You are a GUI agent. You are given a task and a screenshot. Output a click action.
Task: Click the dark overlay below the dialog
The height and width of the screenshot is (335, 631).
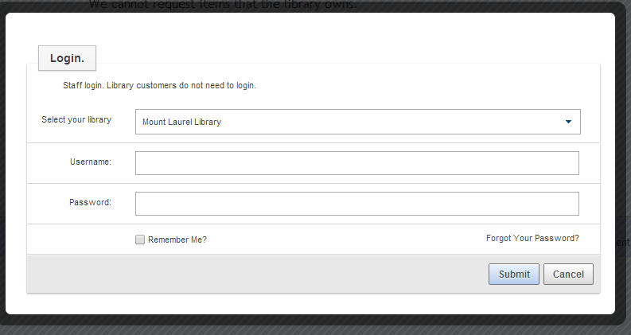315,329
